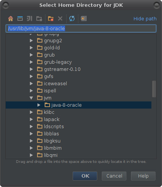
Task: Expand the lapack folder arrow
Action: point(31,120)
